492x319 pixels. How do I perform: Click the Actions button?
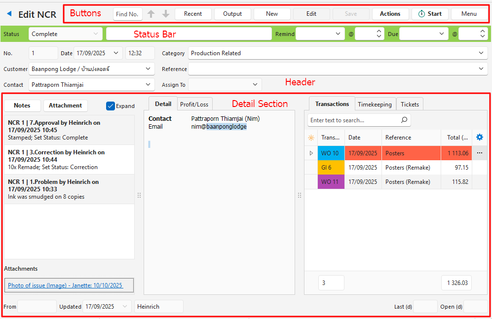(x=390, y=14)
